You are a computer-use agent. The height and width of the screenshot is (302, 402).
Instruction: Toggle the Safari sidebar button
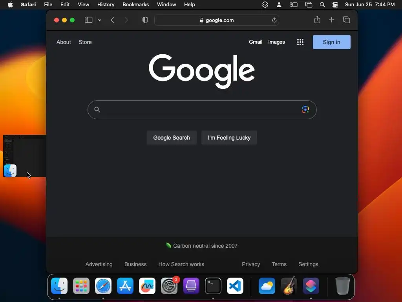pos(88,20)
